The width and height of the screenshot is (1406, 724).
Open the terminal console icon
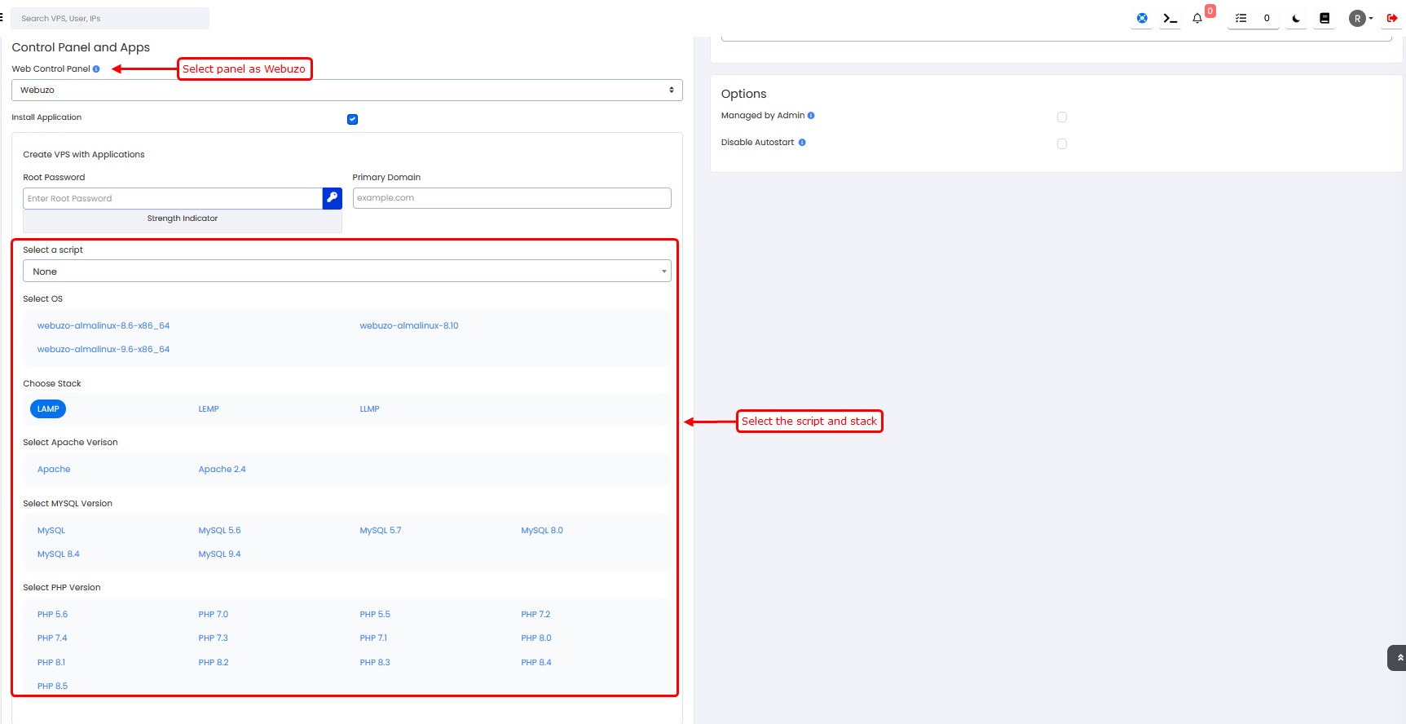tap(1170, 18)
